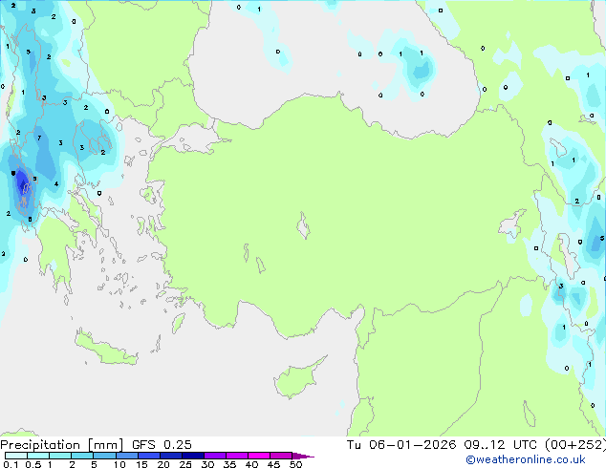This screenshot has width=606, height=468.
Task: Click the 20–25 mm legend color box
Action: pos(171,456)
